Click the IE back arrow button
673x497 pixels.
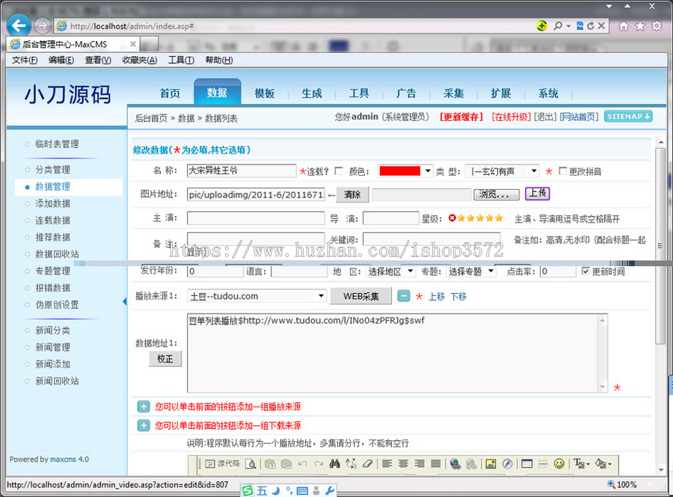pyautogui.click(x=19, y=25)
